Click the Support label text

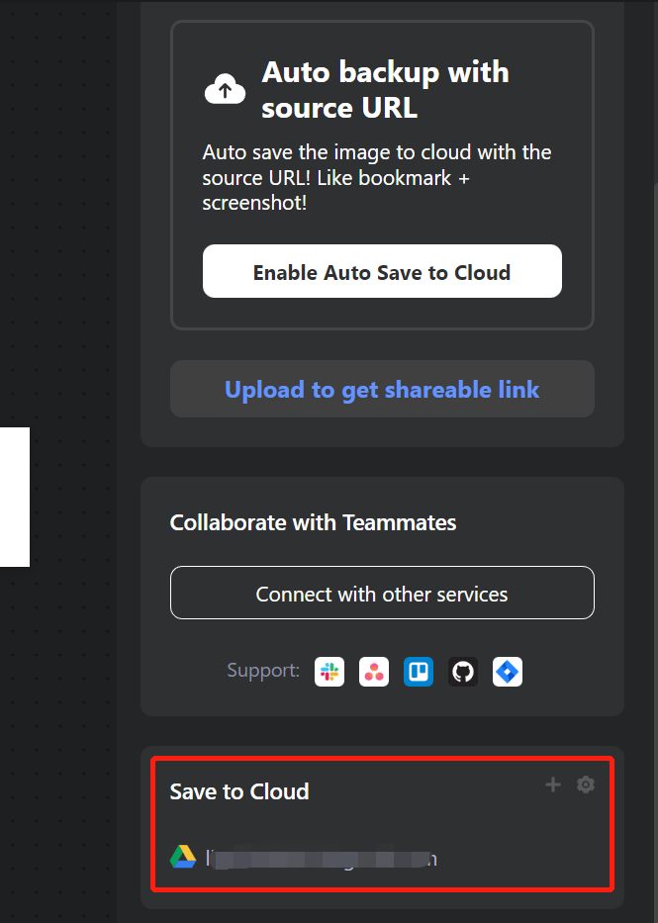point(263,671)
